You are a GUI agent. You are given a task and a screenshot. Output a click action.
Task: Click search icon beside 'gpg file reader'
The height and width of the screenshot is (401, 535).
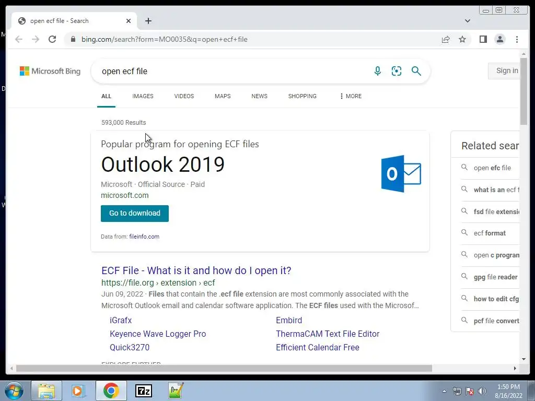[464, 276]
